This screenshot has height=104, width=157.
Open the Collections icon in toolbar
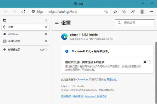coord(124,11)
